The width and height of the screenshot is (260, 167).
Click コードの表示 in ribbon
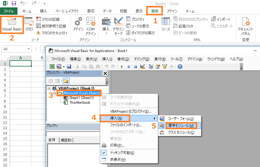(x=137, y=26)
